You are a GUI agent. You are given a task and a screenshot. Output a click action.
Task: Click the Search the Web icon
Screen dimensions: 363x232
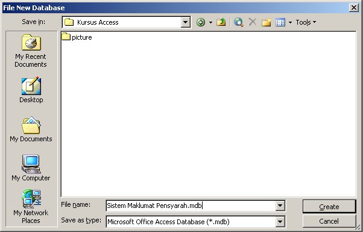238,22
